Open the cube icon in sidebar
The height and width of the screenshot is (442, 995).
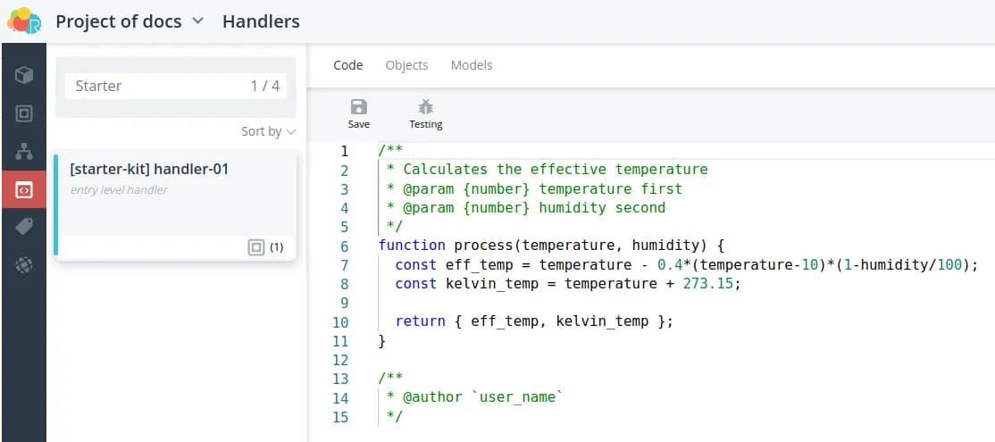24,75
